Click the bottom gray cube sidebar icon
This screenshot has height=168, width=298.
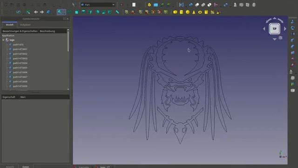pyautogui.click(x=292, y=90)
